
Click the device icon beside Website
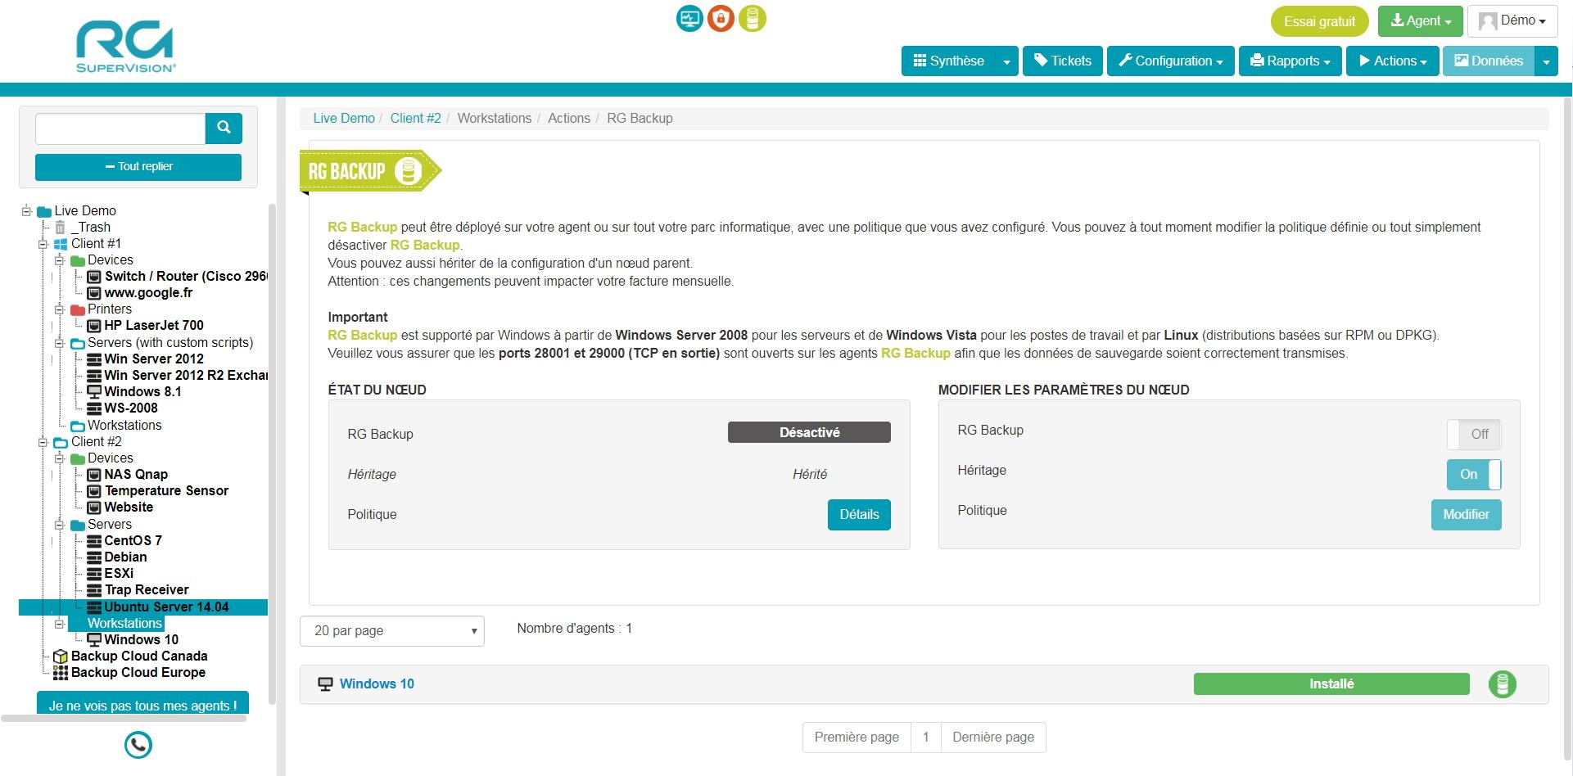point(94,508)
